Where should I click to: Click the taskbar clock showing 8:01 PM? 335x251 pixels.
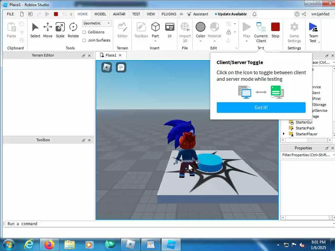coord(318,244)
